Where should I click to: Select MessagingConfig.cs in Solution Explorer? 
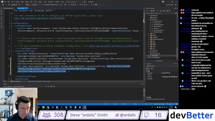point(159,25)
